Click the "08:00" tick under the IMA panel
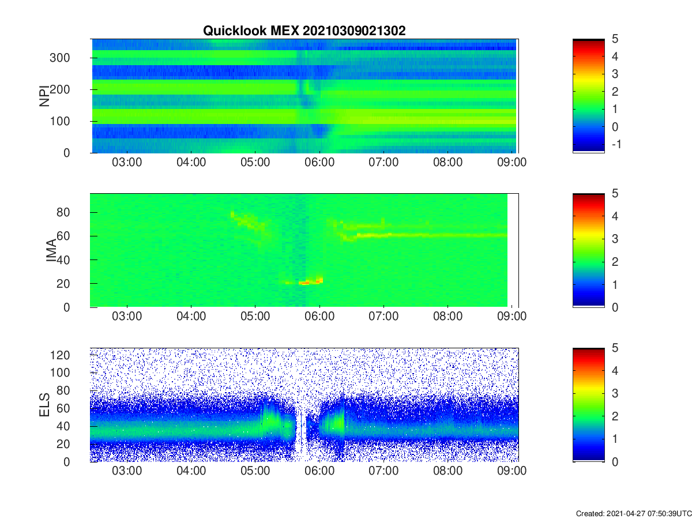Screen dimensions: 692x519 [448, 317]
